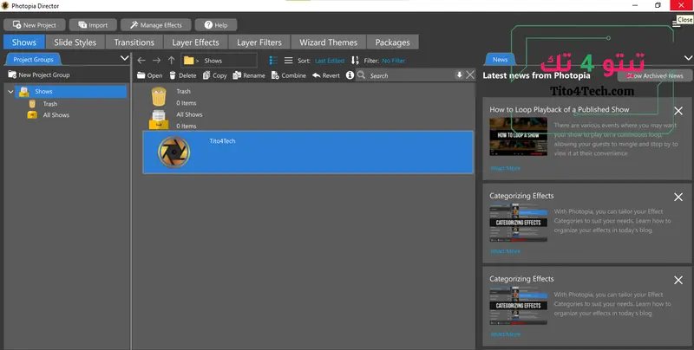Viewport: 694px width, 350px height.
Task: Switch to the Slide Styles tab
Action: pos(75,42)
